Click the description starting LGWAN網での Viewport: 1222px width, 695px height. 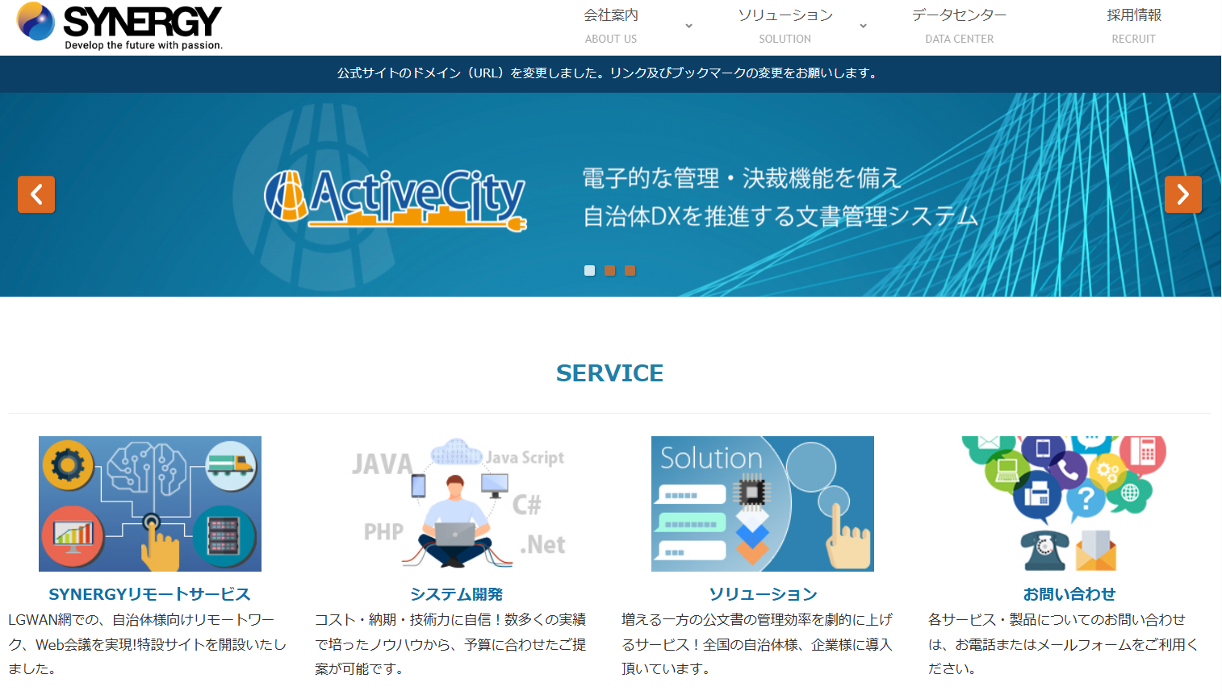[149, 644]
